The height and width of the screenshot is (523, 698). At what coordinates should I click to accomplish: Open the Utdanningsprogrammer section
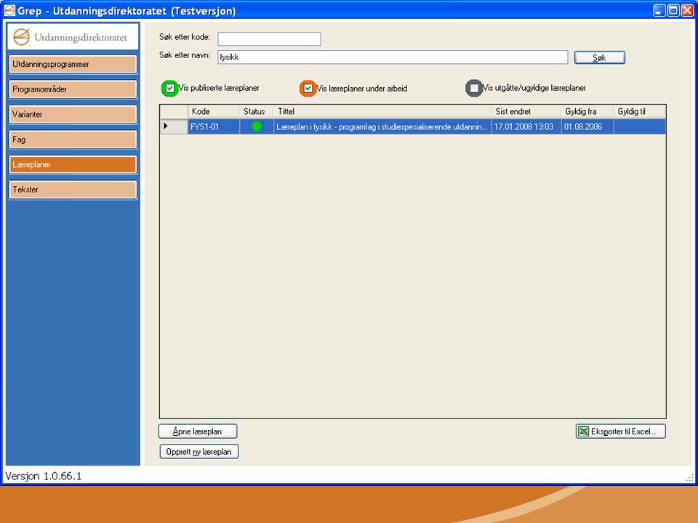point(73,65)
